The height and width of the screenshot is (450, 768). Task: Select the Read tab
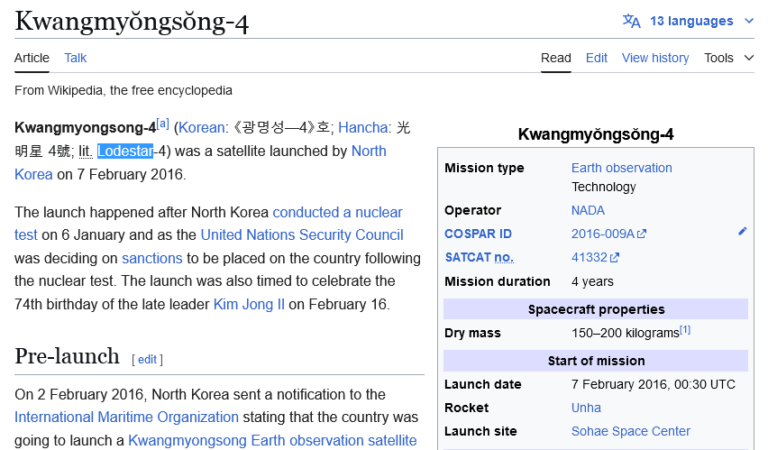pyautogui.click(x=556, y=58)
